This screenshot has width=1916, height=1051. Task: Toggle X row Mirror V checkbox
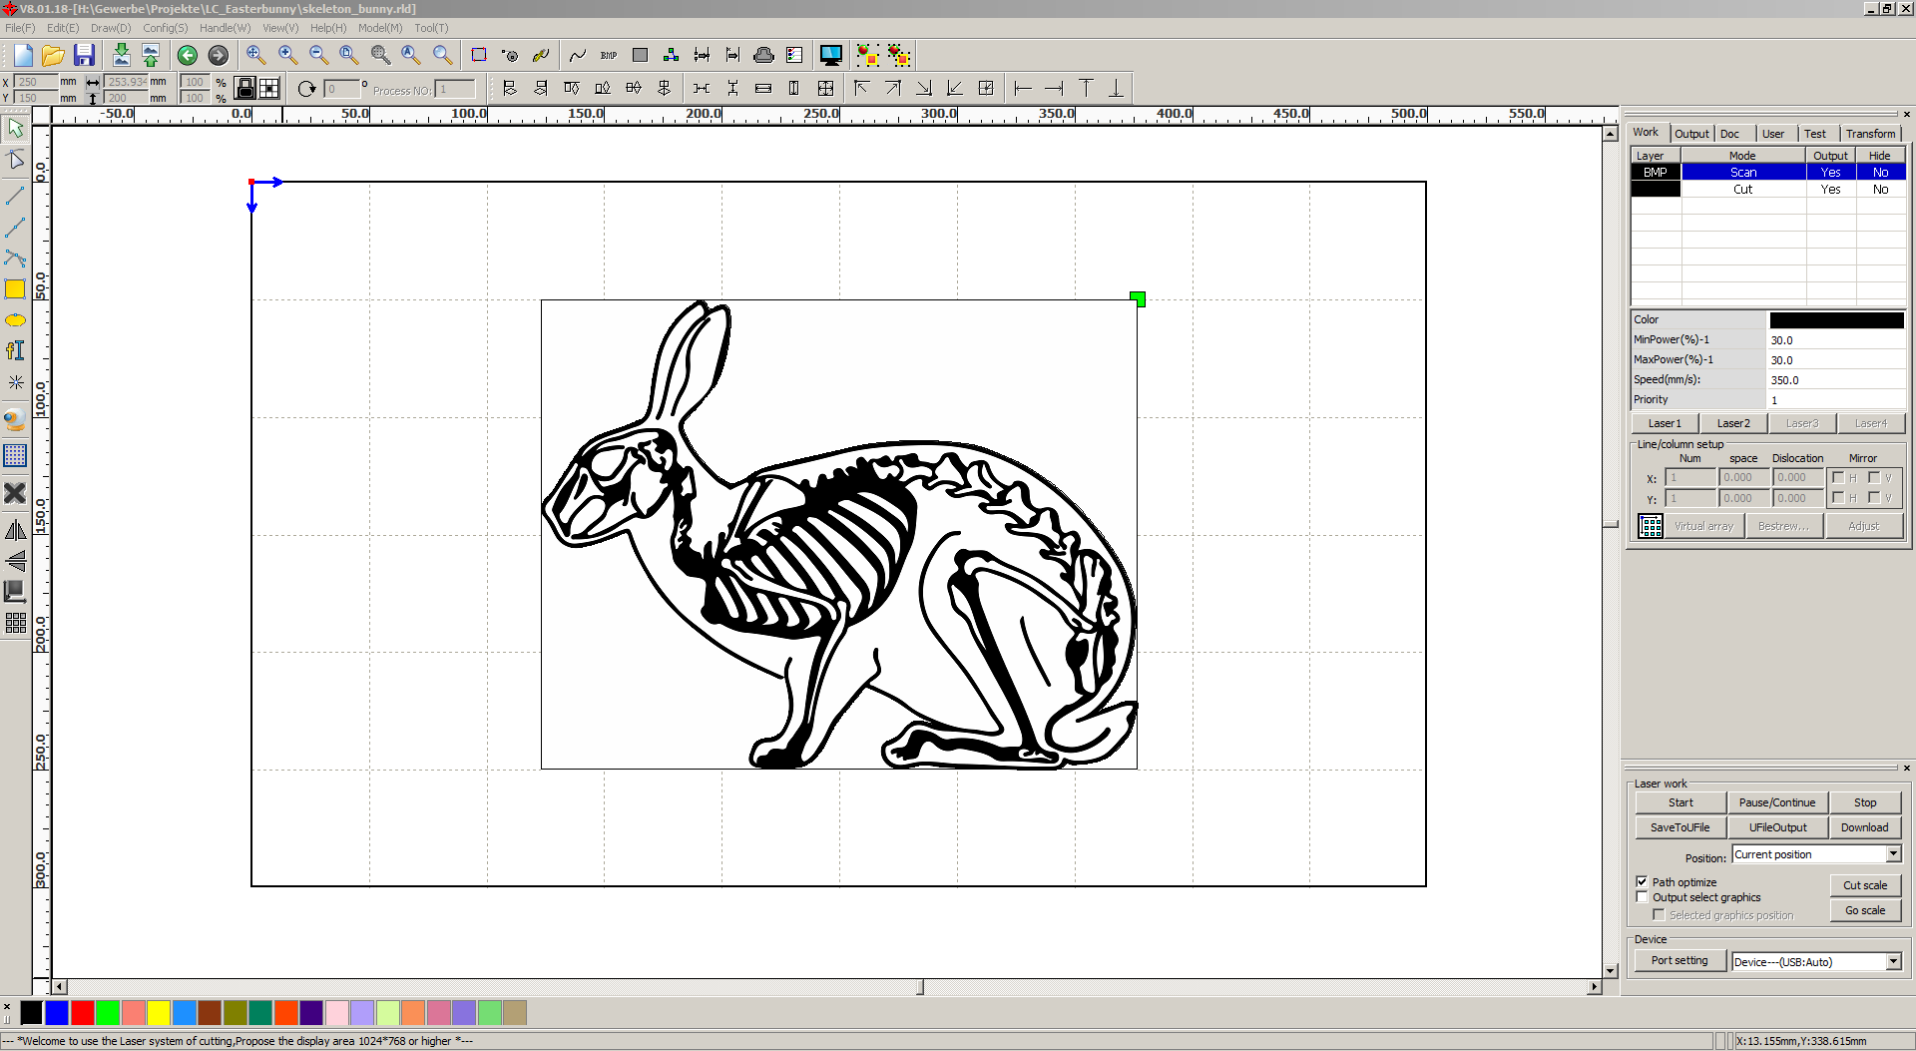1874,477
